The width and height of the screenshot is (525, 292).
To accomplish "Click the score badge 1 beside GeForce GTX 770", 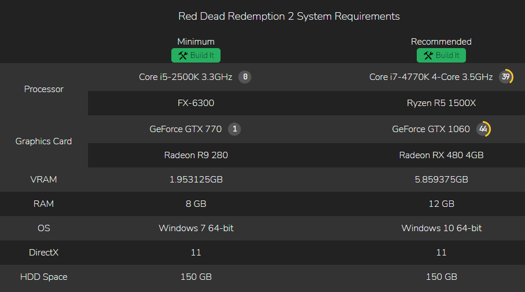I will click(x=234, y=129).
